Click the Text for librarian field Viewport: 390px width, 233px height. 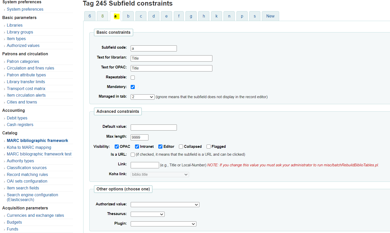point(172,58)
